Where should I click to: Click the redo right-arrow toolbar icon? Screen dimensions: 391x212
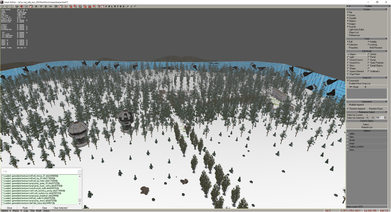(7, 6)
